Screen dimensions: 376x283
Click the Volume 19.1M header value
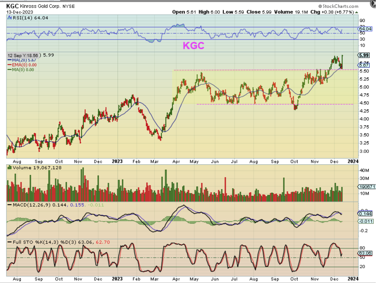(x=291, y=12)
